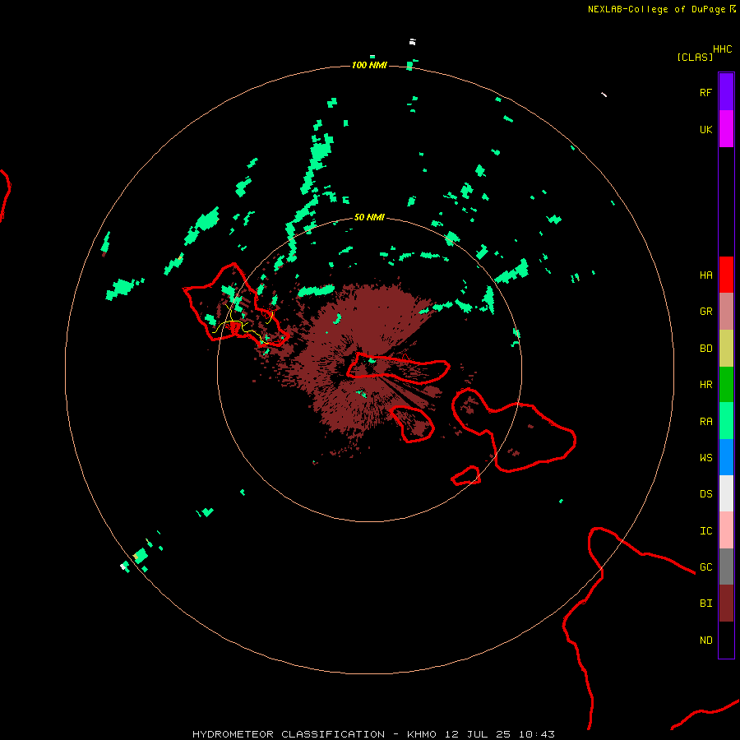The height and width of the screenshot is (740, 740).
Task: Click the RF purple legend swatch
Action: [x=726, y=92]
